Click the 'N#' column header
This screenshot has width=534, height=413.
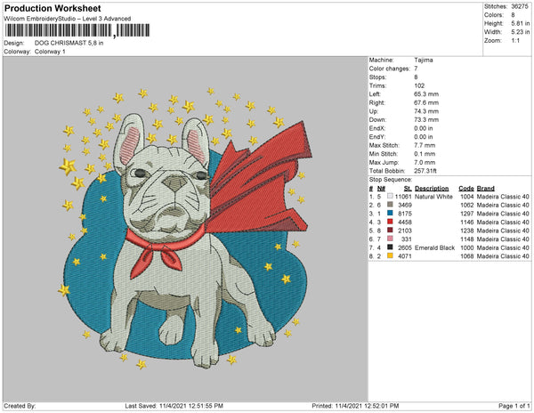(381, 189)
